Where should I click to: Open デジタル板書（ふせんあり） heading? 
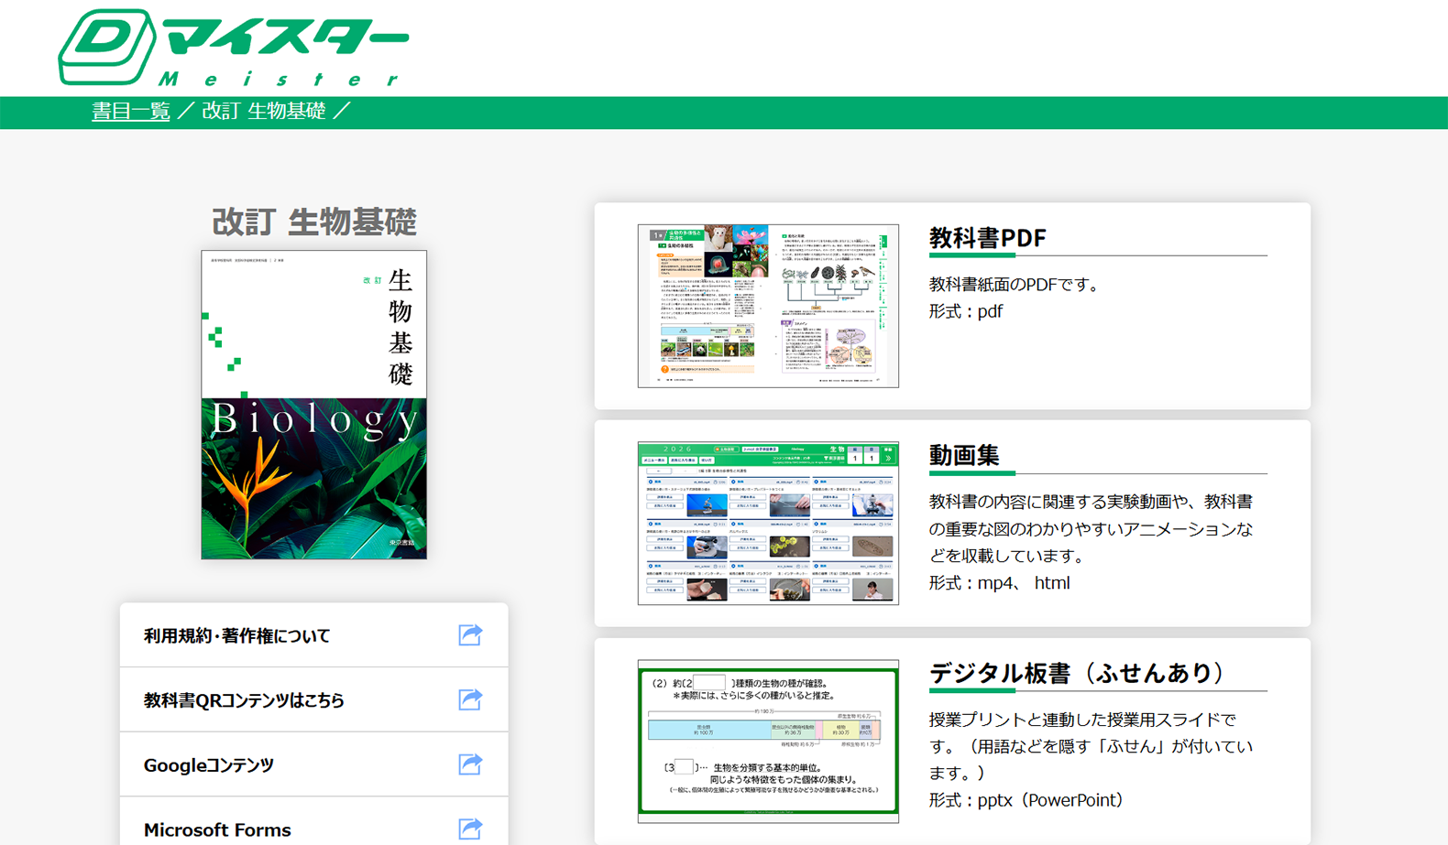tap(1077, 674)
